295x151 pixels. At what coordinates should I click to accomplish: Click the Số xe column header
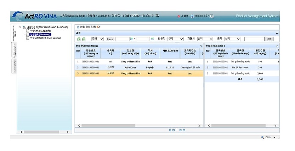[170, 53]
